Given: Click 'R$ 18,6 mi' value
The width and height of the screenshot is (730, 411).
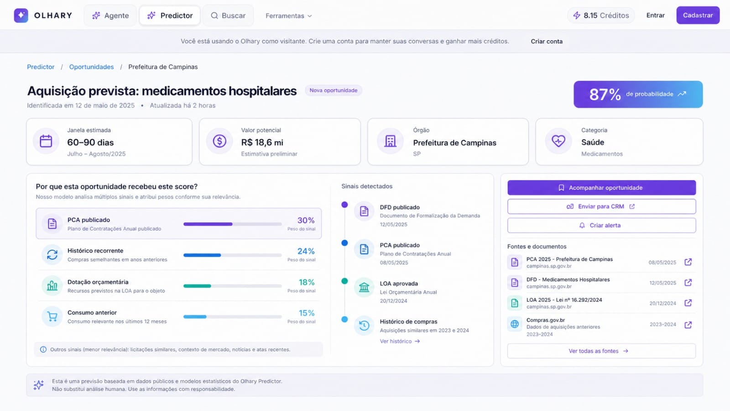Looking at the screenshot, I should tap(262, 142).
